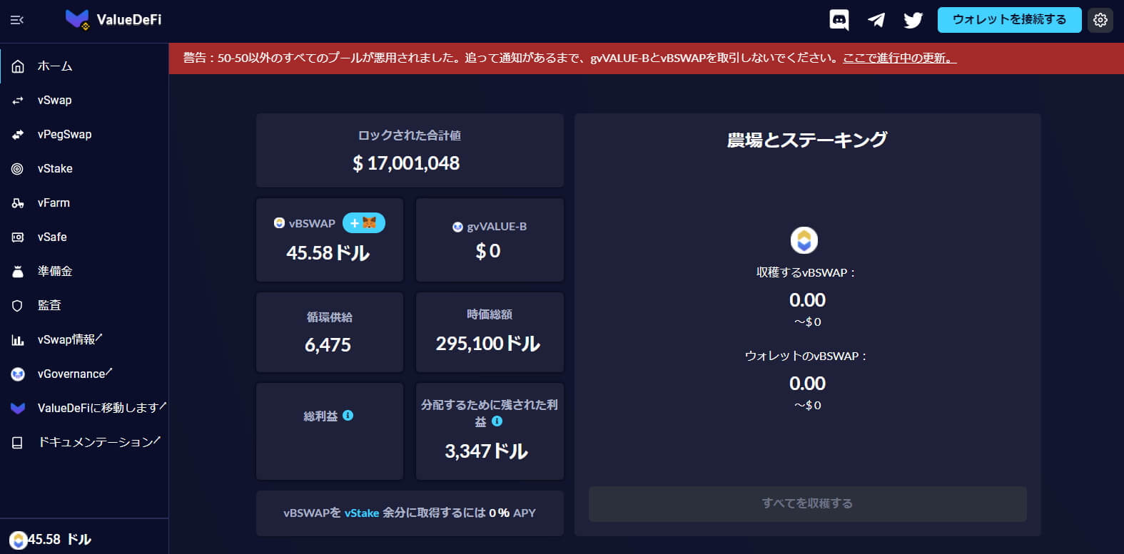Screen dimensions: 1124x554
Task: Click the vSwap info chart icon
Action: click(x=18, y=340)
